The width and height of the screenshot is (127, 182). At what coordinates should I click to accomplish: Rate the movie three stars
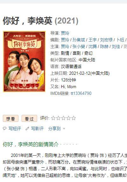click(63, 118)
